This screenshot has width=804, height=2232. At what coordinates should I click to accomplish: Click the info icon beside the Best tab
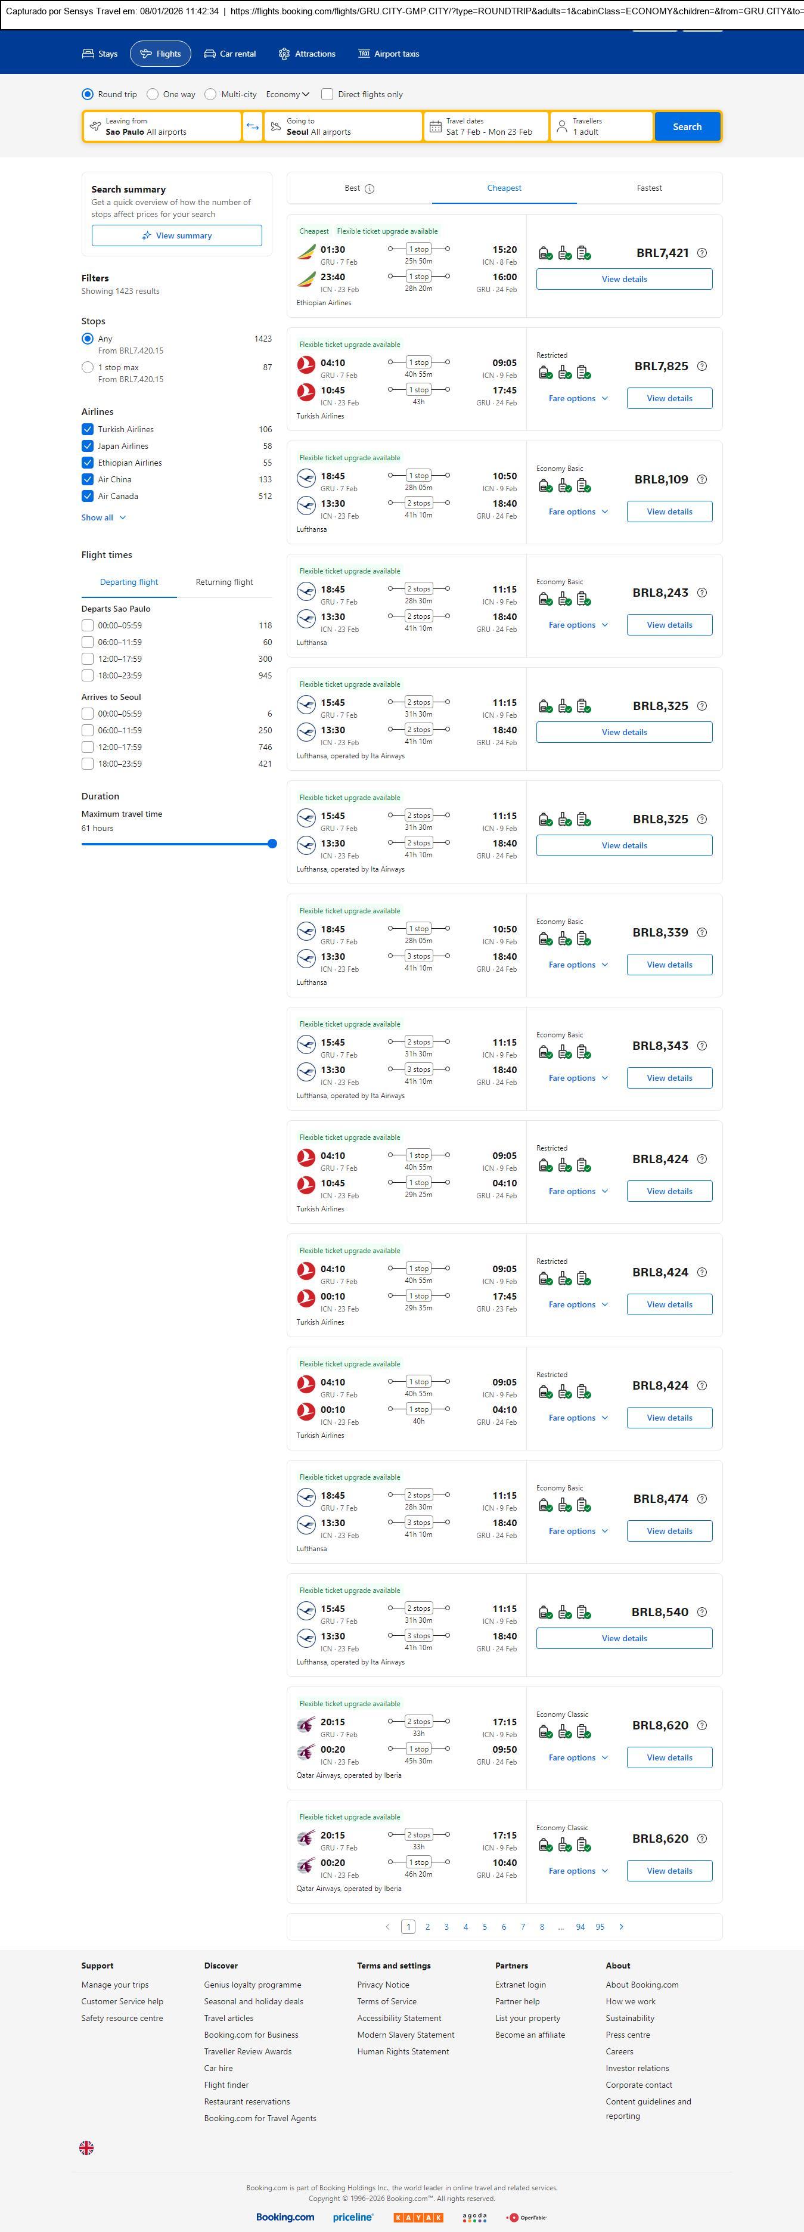(x=370, y=189)
